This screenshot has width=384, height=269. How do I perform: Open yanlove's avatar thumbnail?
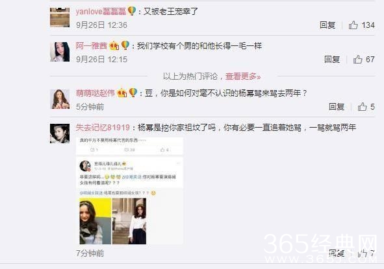click(60, 17)
